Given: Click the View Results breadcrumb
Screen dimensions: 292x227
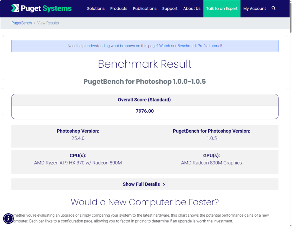Looking at the screenshot, I should pyautogui.click(x=48, y=23).
